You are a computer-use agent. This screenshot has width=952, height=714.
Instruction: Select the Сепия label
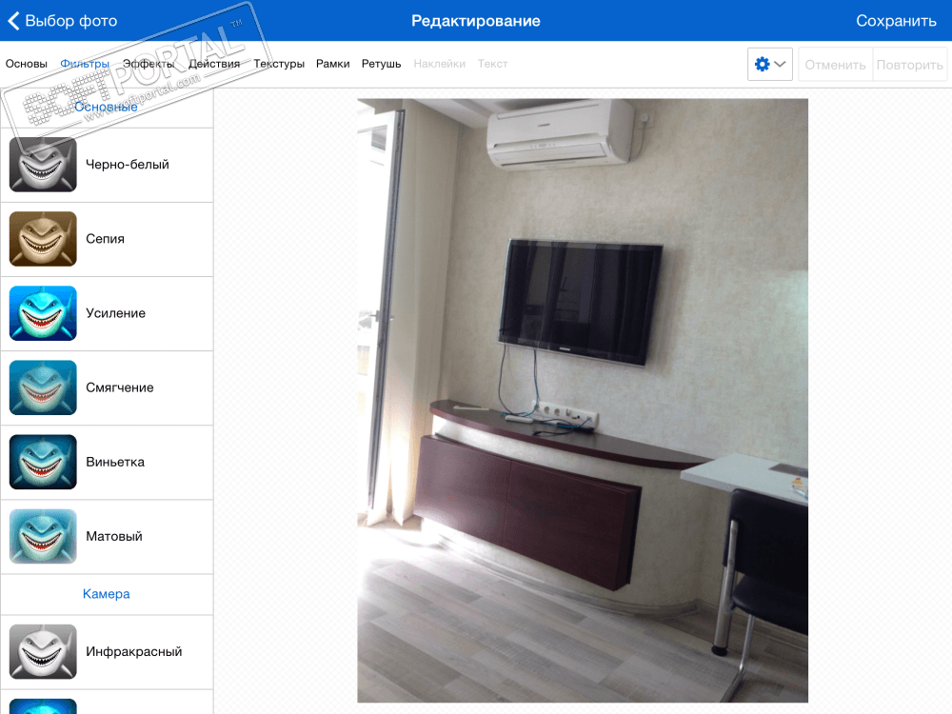(x=105, y=239)
